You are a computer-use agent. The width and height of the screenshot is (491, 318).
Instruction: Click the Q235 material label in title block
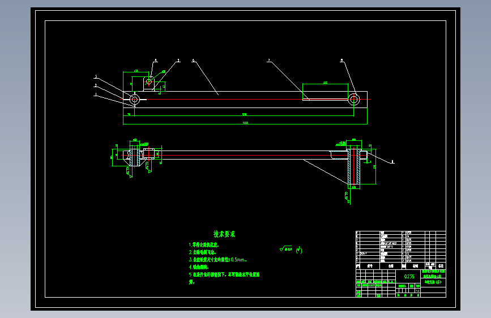coord(409,276)
